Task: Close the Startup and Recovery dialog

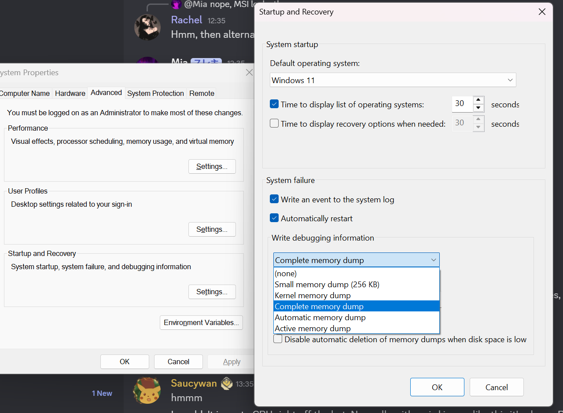Action: [542, 12]
